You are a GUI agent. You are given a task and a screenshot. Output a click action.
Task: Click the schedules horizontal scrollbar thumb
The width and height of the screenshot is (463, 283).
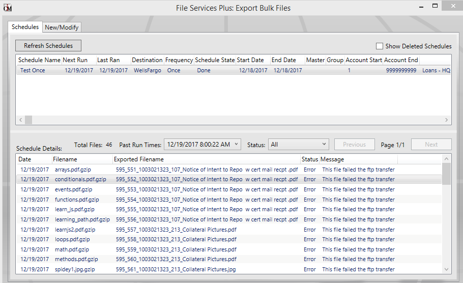(x=28, y=120)
